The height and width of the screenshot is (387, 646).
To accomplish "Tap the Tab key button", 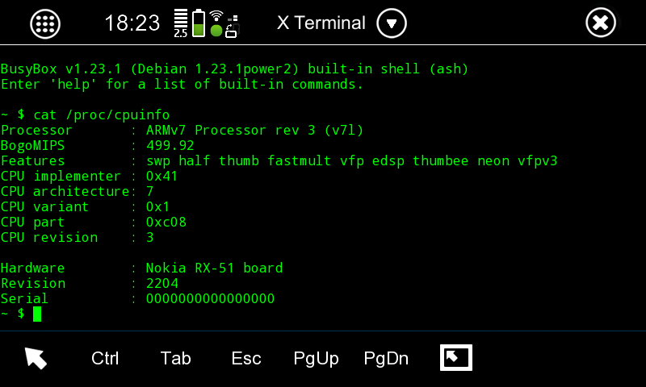I will tap(175, 358).
